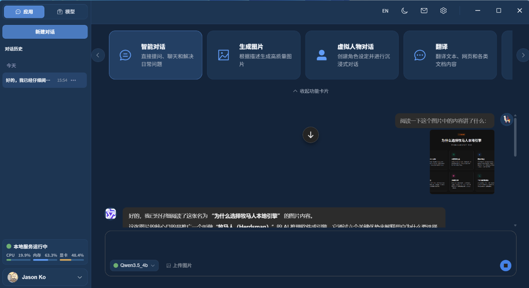Switch to the 模型 tab

click(66, 12)
